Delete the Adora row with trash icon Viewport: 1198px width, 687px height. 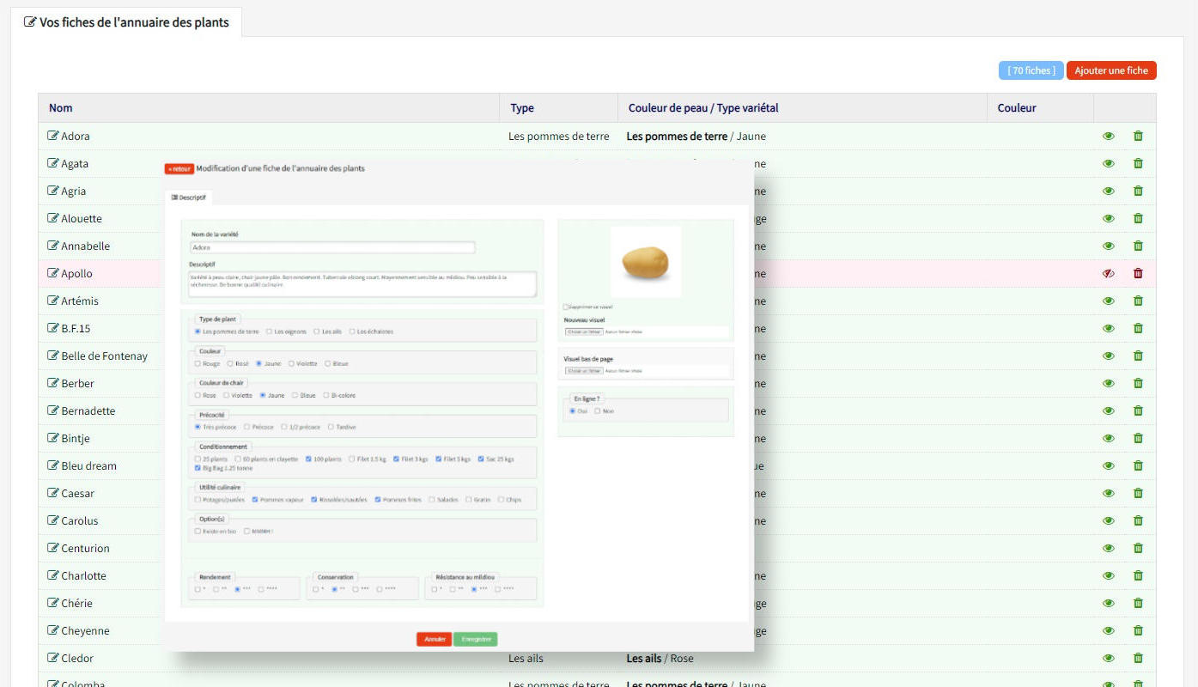click(x=1138, y=137)
